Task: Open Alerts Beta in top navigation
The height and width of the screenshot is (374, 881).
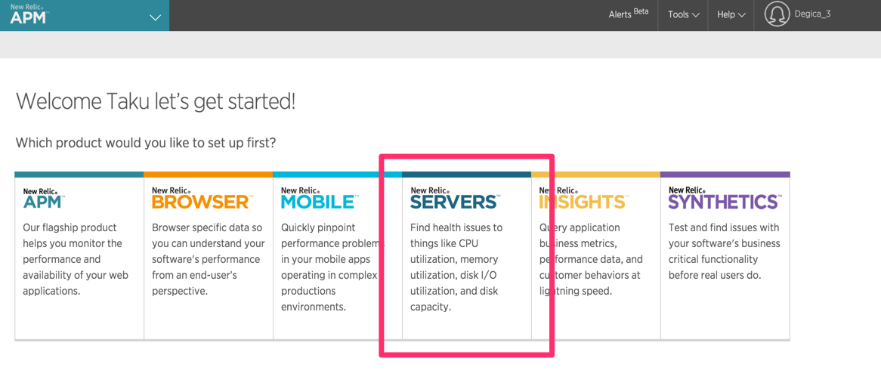Action: point(629,14)
